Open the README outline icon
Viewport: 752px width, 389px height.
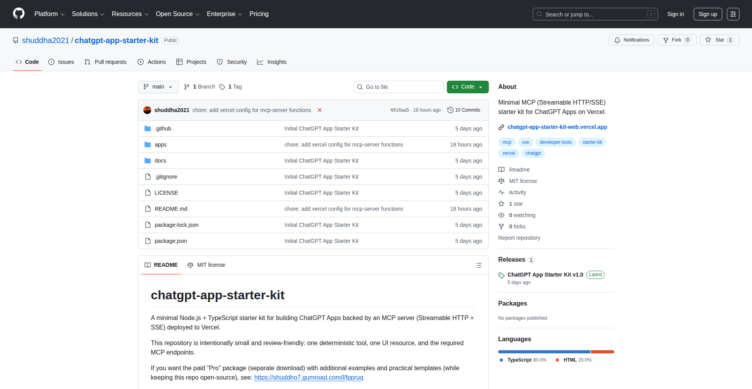(479, 265)
